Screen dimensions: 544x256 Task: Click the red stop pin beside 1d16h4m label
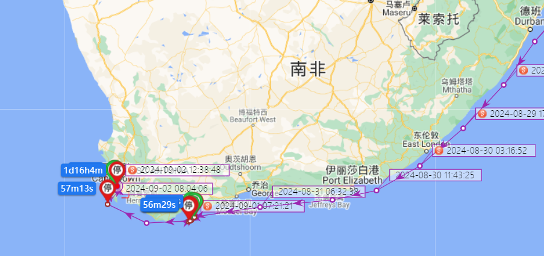pyautogui.click(x=118, y=170)
